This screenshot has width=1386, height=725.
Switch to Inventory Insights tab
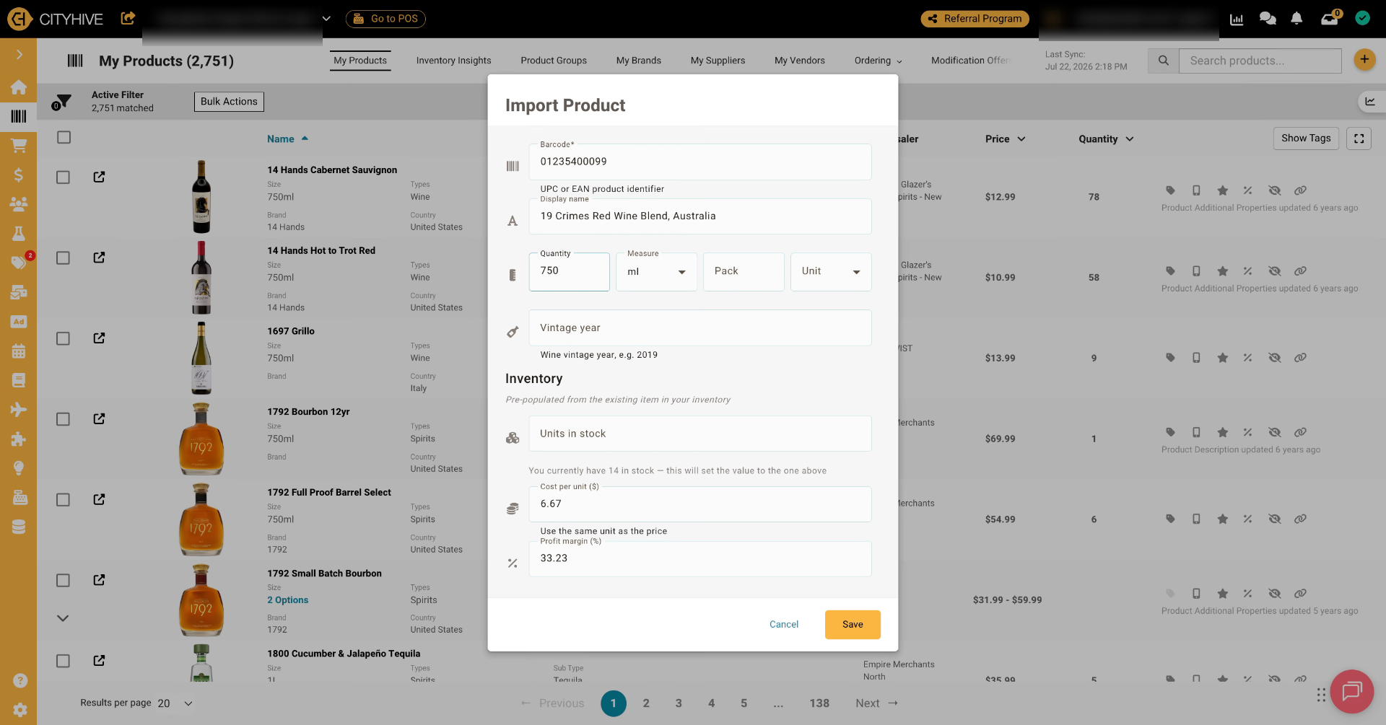pos(453,61)
